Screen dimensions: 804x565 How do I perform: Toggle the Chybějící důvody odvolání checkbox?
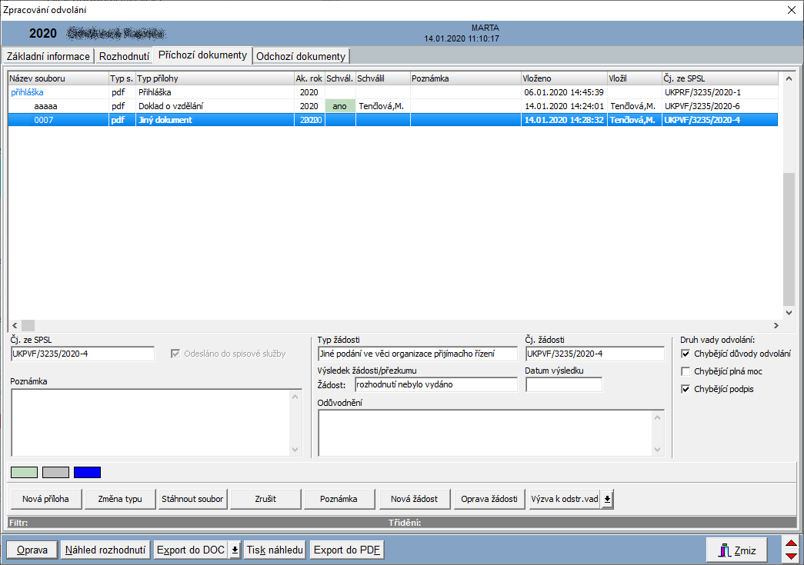coord(686,354)
